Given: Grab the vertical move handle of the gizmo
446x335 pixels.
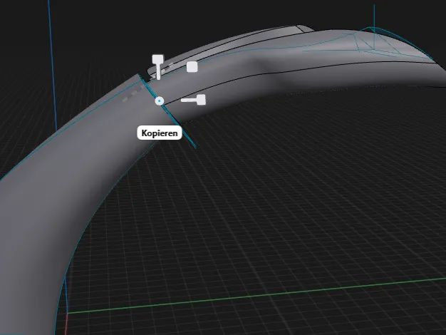Looking at the screenshot, I should pyautogui.click(x=158, y=67).
